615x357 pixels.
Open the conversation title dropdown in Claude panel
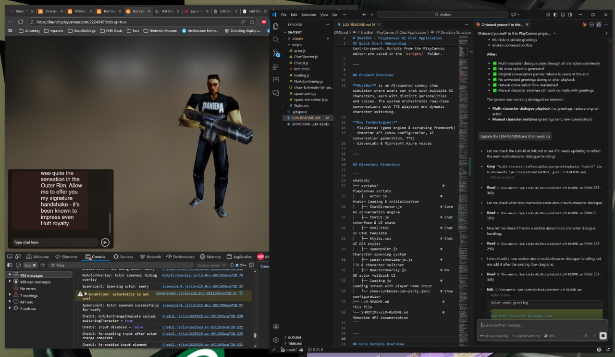517,34
